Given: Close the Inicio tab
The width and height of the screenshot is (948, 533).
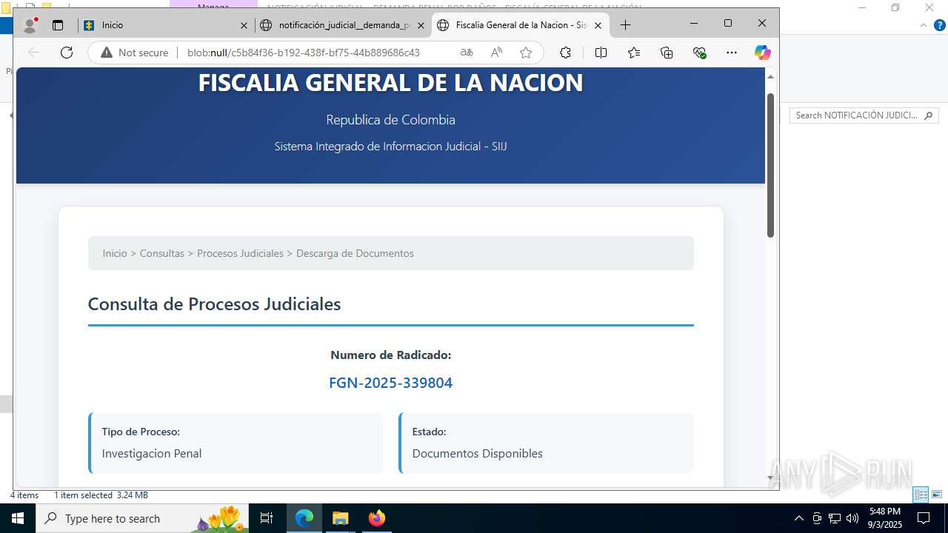Looking at the screenshot, I should 244,25.
